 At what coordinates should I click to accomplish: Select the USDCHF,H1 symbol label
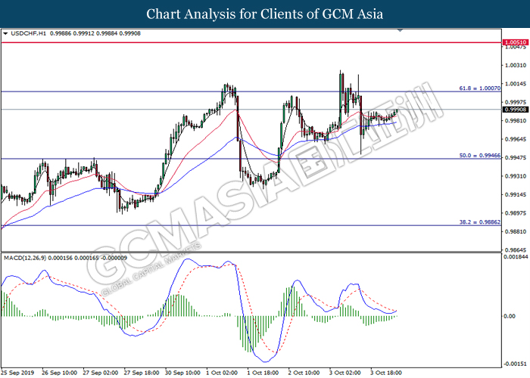tap(26, 34)
